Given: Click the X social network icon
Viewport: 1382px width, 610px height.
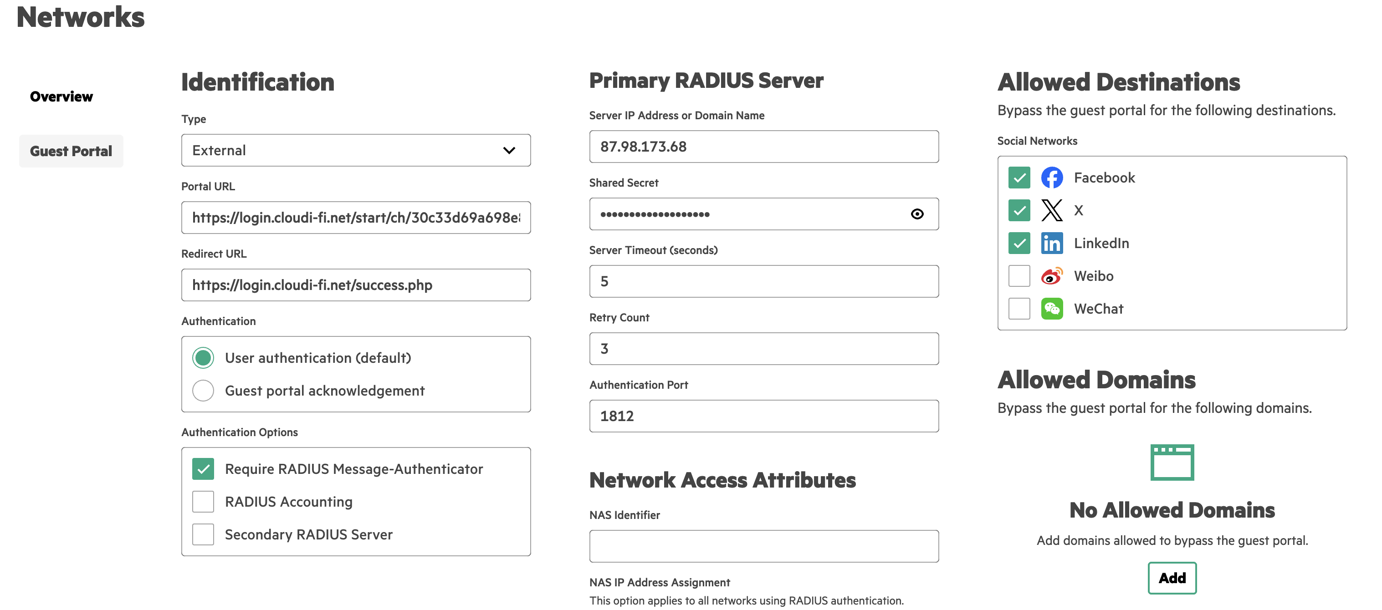Looking at the screenshot, I should (1053, 210).
